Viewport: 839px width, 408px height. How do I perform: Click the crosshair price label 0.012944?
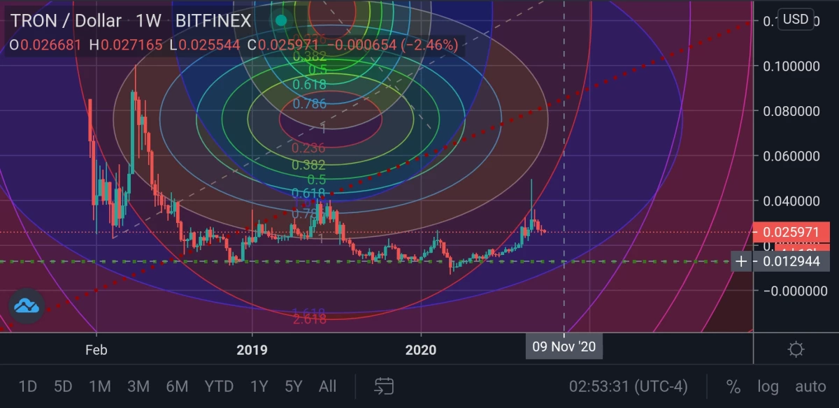click(791, 262)
